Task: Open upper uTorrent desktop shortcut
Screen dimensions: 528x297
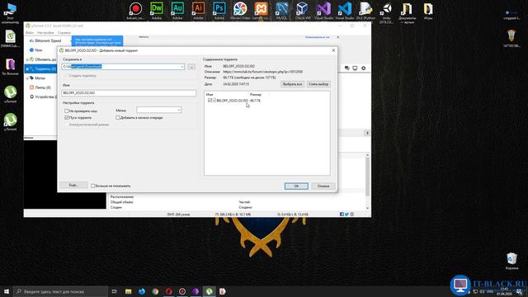Action: coord(10,94)
